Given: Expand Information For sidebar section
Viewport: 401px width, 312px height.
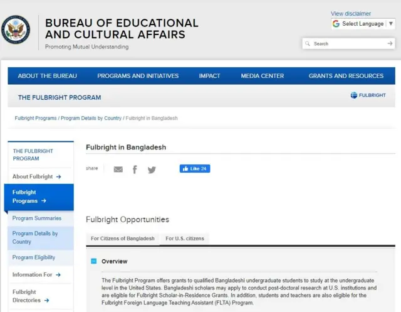Looking at the screenshot, I should click(36, 275).
